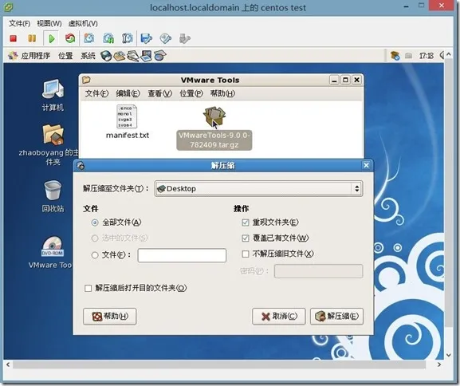The image size is (460, 386).
Task: Toggle the 覆盖已有文件 checkbox
Action: pos(246,238)
